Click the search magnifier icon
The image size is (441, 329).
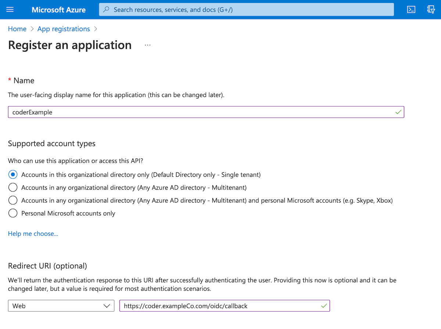coord(106,10)
